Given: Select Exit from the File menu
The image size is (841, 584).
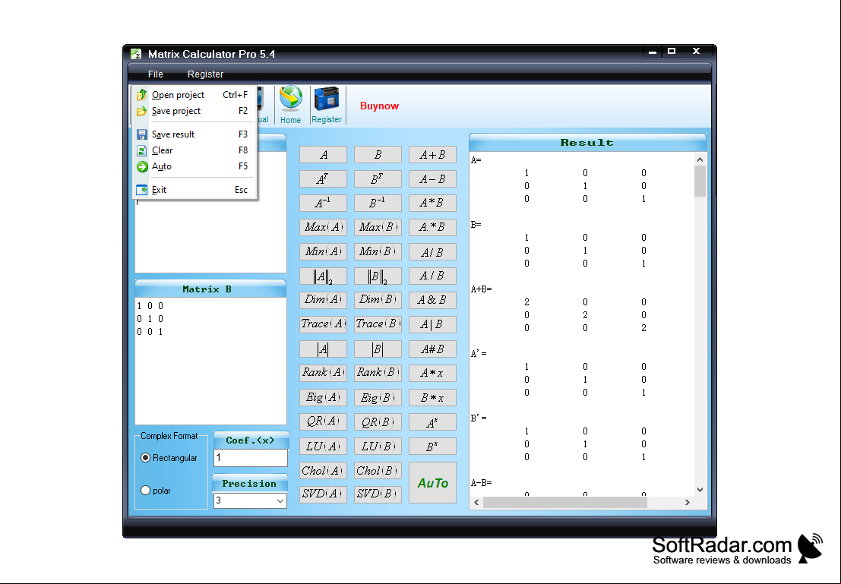Looking at the screenshot, I should click(194, 190).
